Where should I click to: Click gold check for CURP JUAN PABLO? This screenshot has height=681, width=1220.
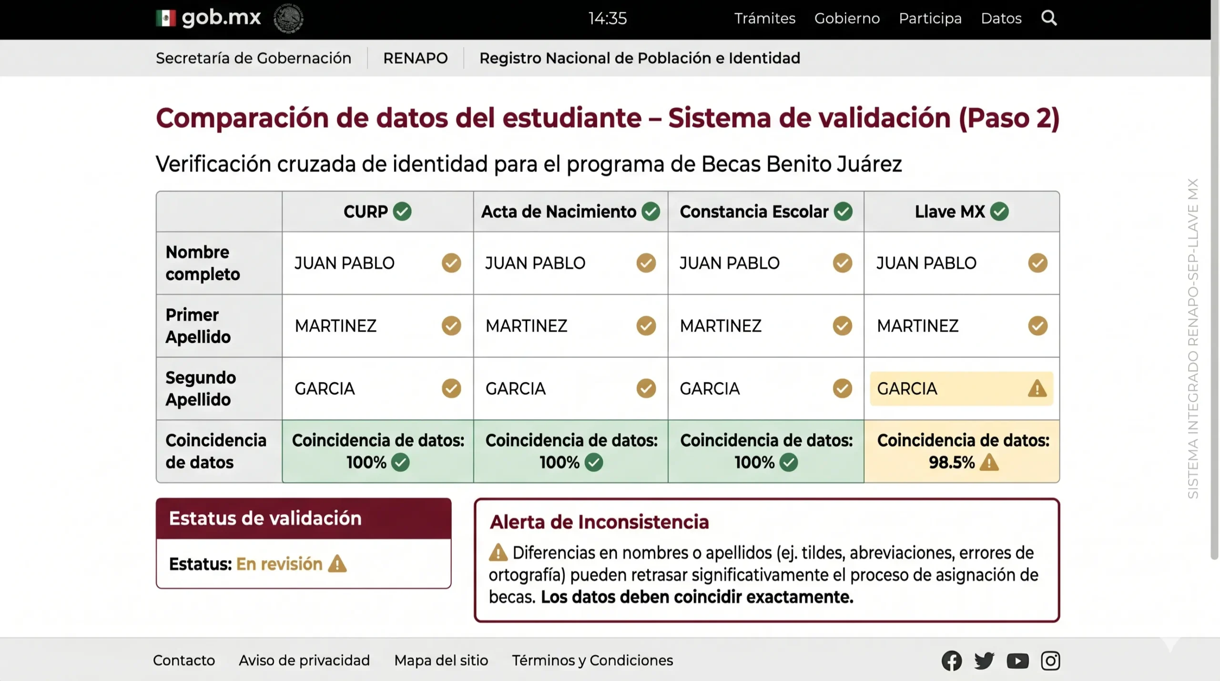451,263
